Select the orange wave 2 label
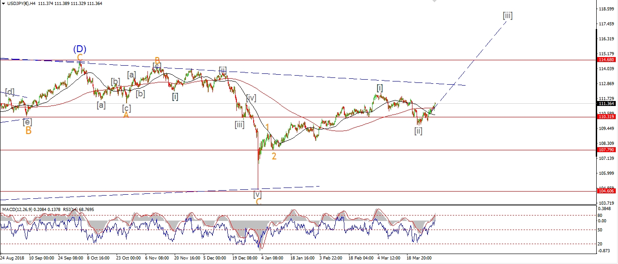The height and width of the screenshot is (264, 618). [x=274, y=156]
